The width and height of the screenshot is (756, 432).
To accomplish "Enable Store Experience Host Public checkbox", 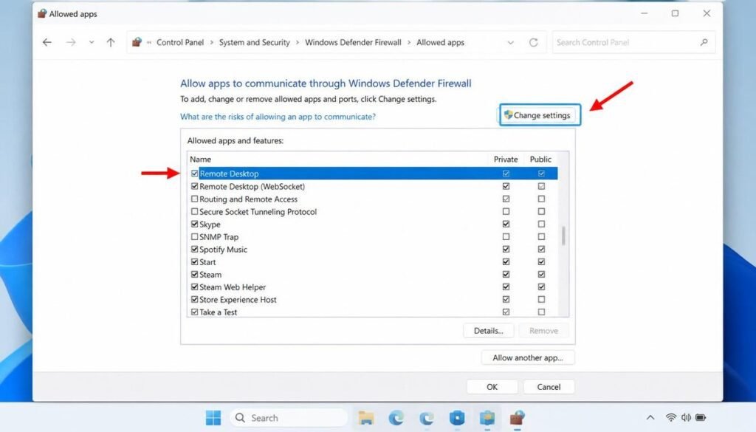I will (541, 299).
